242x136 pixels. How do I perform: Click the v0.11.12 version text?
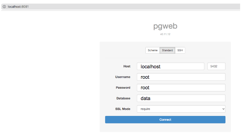[165, 34]
